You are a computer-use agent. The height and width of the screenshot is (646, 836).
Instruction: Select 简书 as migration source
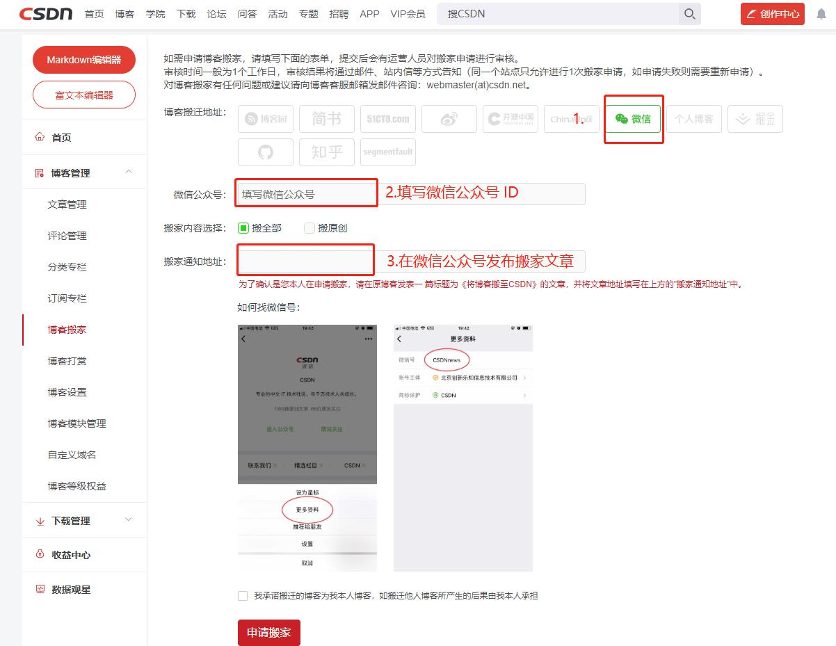327,119
